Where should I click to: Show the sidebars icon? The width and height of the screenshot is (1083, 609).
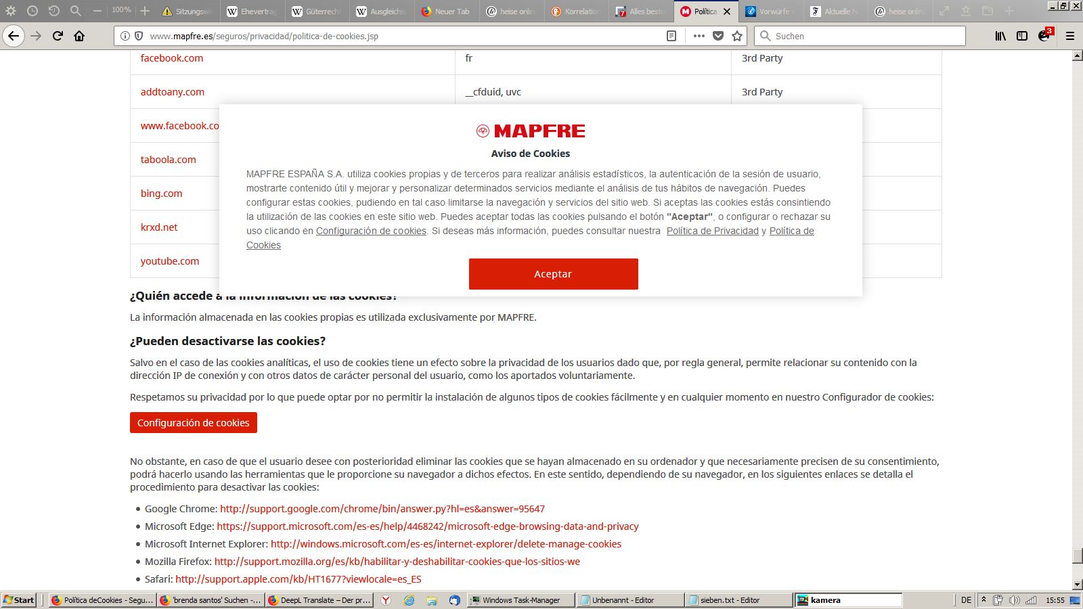[x=1022, y=36]
